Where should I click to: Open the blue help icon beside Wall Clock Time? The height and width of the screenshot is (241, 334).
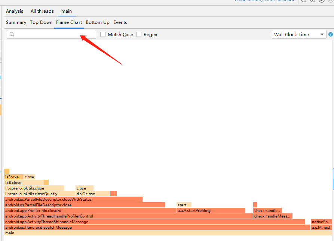tap(331, 34)
